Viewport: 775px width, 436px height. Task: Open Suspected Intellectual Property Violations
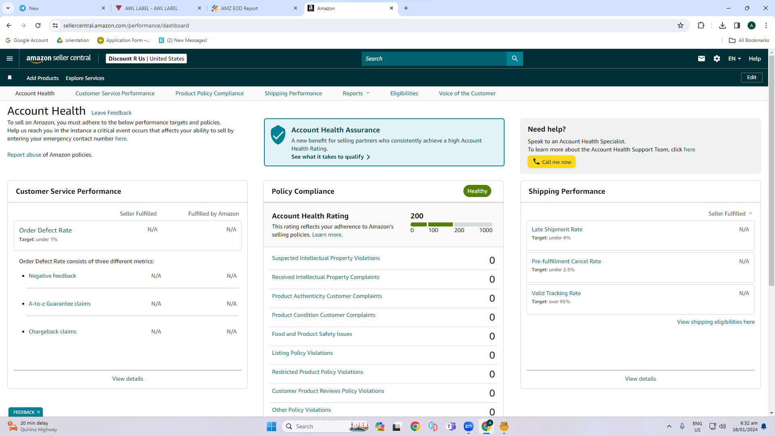coord(326,258)
